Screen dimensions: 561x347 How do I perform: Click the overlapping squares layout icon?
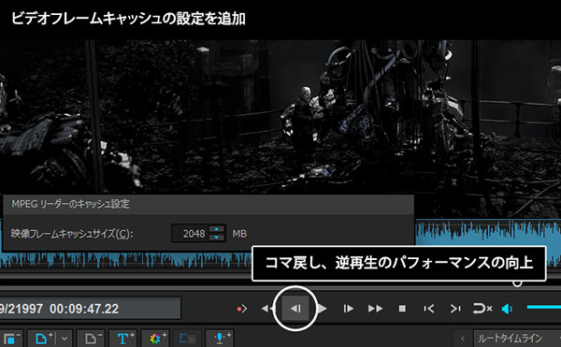[x=10, y=338]
